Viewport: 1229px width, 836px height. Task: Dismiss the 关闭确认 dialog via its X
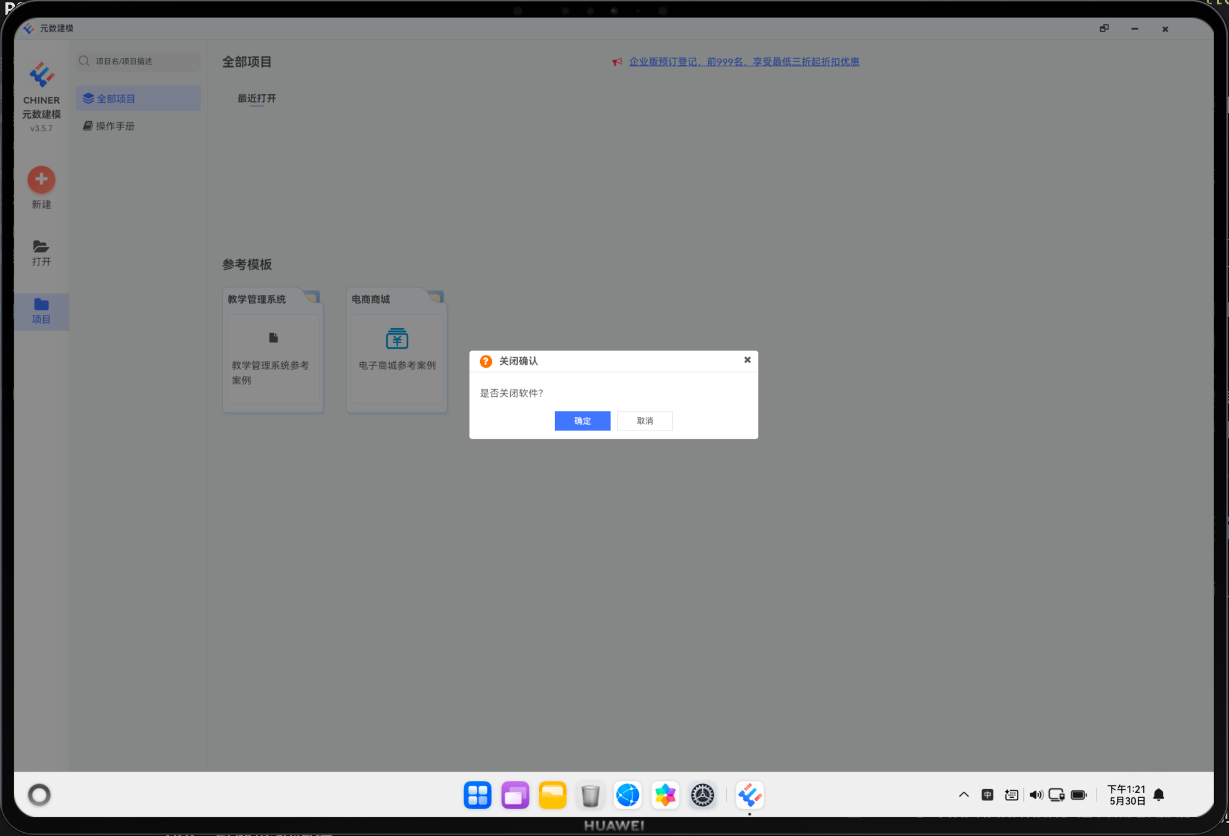[747, 360]
